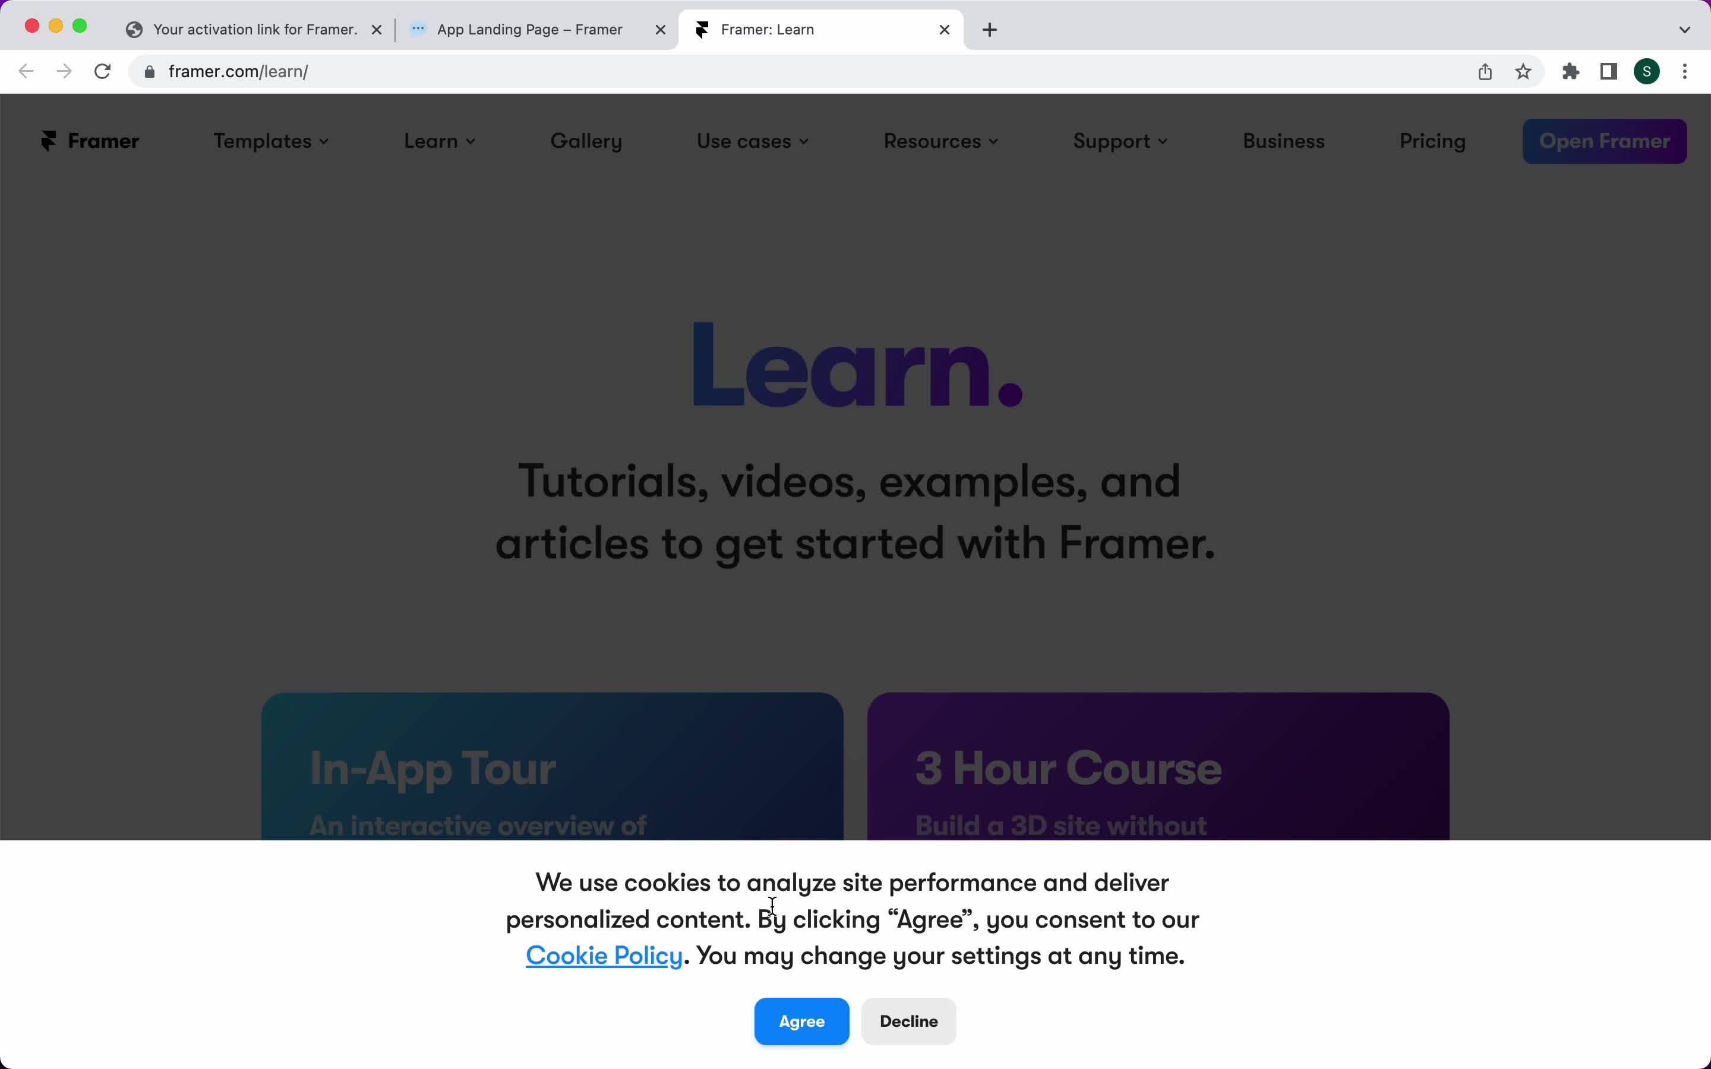The width and height of the screenshot is (1711, 1069).
Task: Click the framer.com/learn address bar
Action: (239, 71)
